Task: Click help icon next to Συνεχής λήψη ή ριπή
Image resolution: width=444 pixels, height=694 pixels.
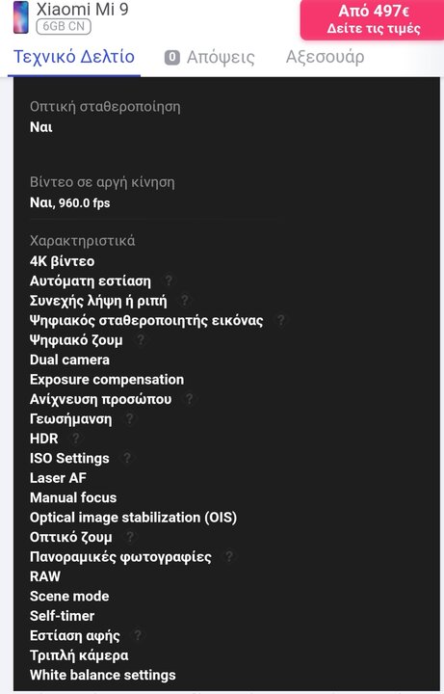Action: (185, 301)
